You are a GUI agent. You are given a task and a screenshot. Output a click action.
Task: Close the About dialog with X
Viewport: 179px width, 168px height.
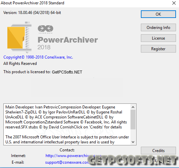[174, 3]
